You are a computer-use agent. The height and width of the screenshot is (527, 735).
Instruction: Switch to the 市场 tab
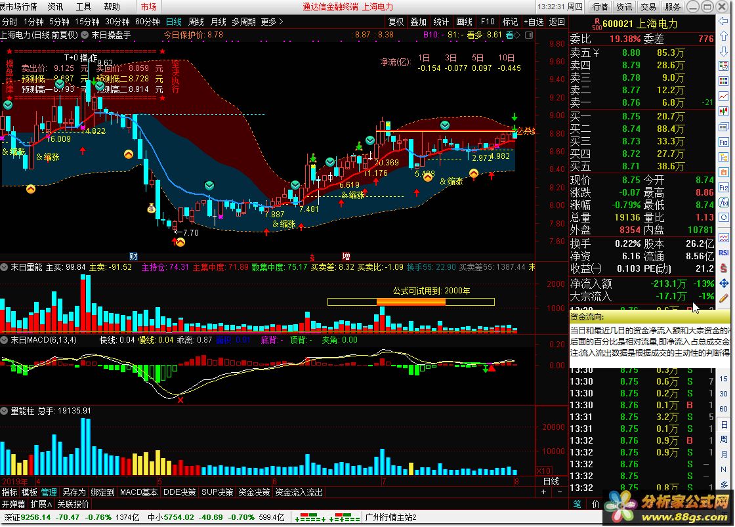148,7
